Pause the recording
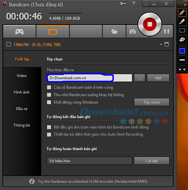This screenshot has height=190, width=188. pyautogui.click(x=167, y=32)
